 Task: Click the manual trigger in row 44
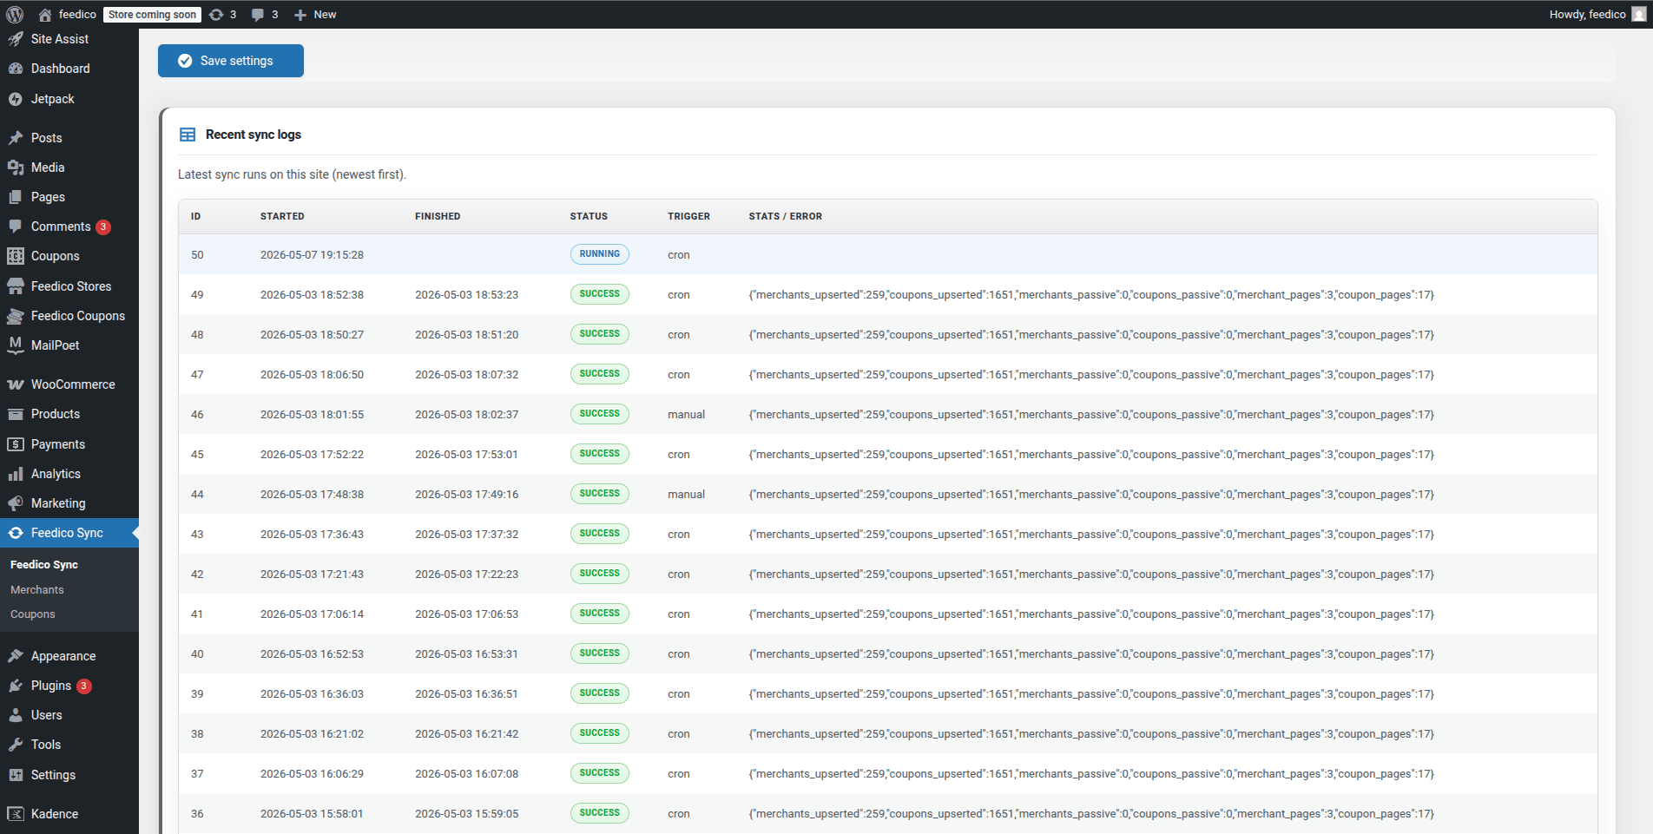686,495
